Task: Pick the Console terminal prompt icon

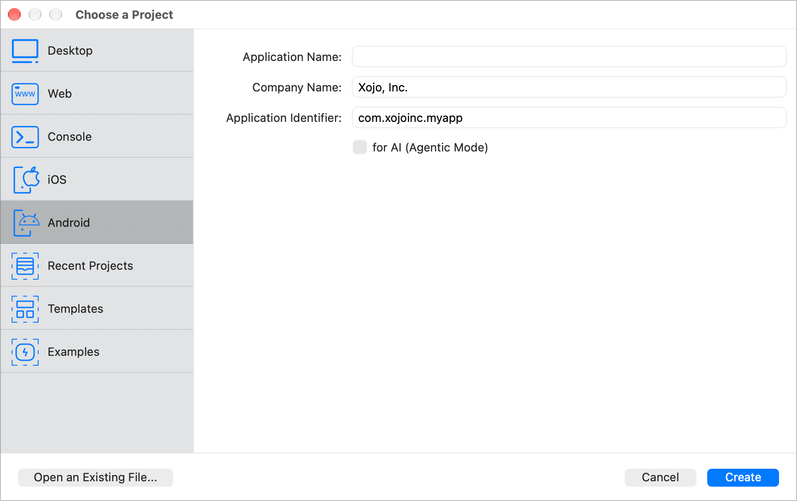Action: 25,137
